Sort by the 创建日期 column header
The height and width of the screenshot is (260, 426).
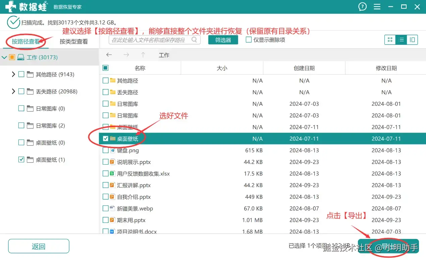pos(304,68)
